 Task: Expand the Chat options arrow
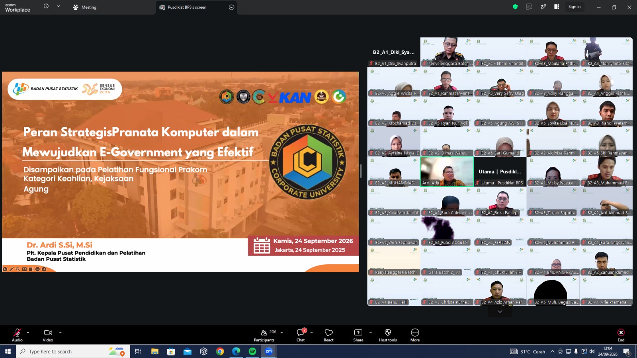(311, 333)
